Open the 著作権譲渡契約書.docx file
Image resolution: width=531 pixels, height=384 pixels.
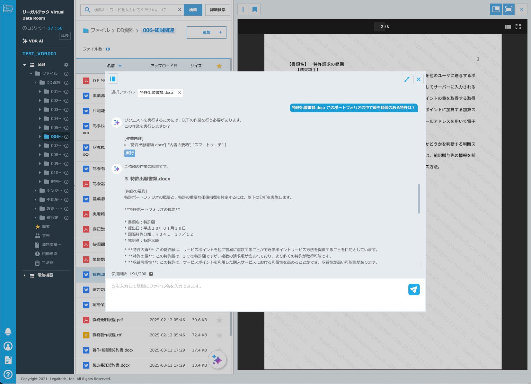[113, 350]
